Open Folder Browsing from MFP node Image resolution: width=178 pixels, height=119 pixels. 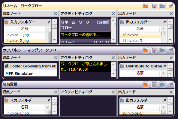pyautogui.click(x=31, y=66)
